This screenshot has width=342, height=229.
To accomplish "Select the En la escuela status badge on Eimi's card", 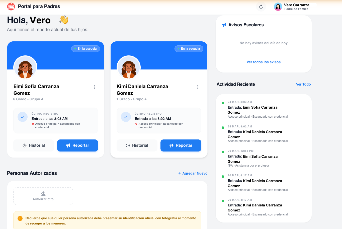I will pos(85,48).
